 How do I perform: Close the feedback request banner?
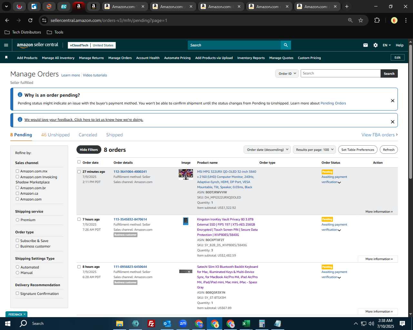pyautogui.click(x=393, y=122)
